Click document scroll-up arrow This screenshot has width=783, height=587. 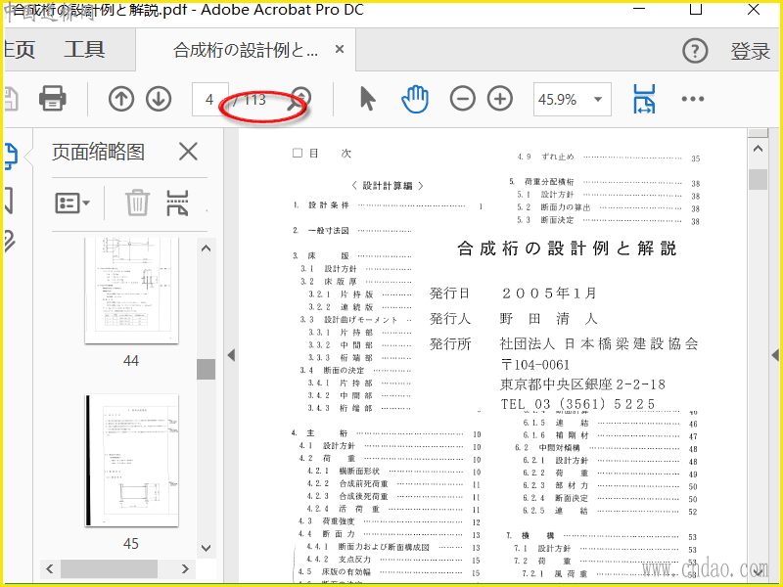pos(758,149)
